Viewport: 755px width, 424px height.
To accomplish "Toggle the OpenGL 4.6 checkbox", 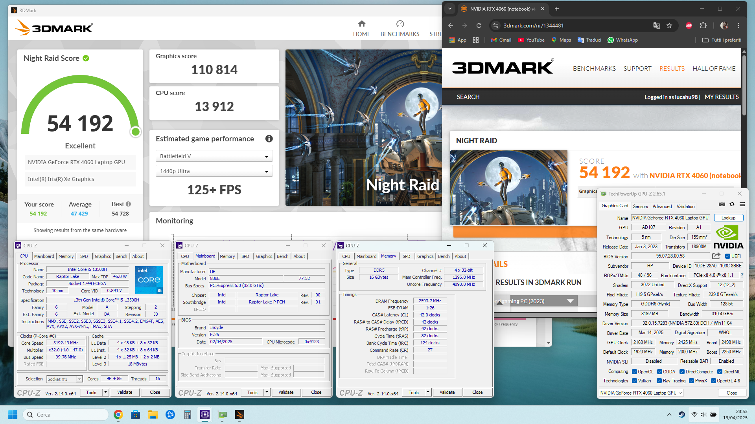I will 713,381.
